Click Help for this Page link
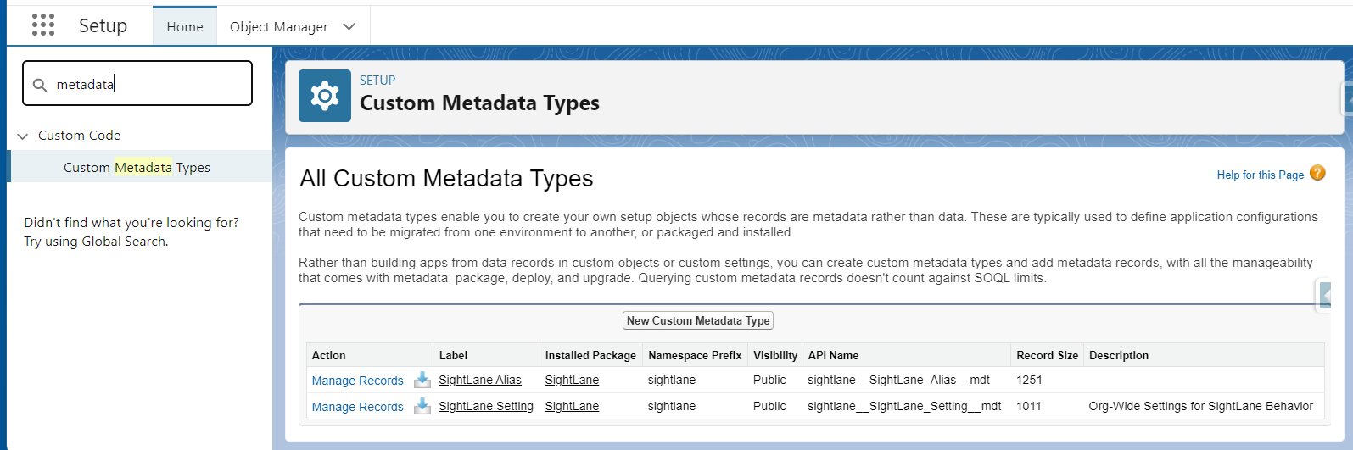This screenshot has width=1353, height=450. pyautogui.click(x=1261, y=175)
